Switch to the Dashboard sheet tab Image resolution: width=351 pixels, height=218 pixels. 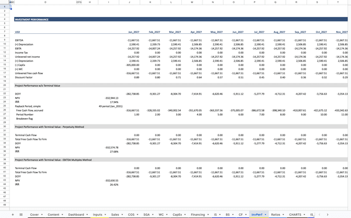pos(76,214)
